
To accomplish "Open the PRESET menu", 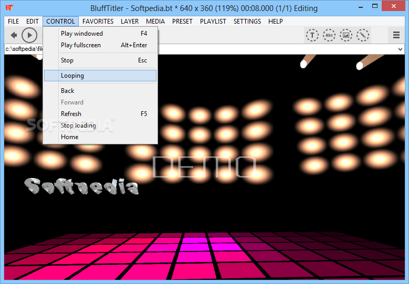I will pos(182,22).
